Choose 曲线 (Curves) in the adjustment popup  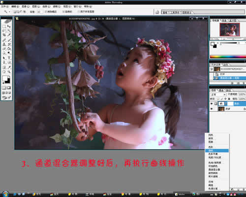(x=217, y=151)
